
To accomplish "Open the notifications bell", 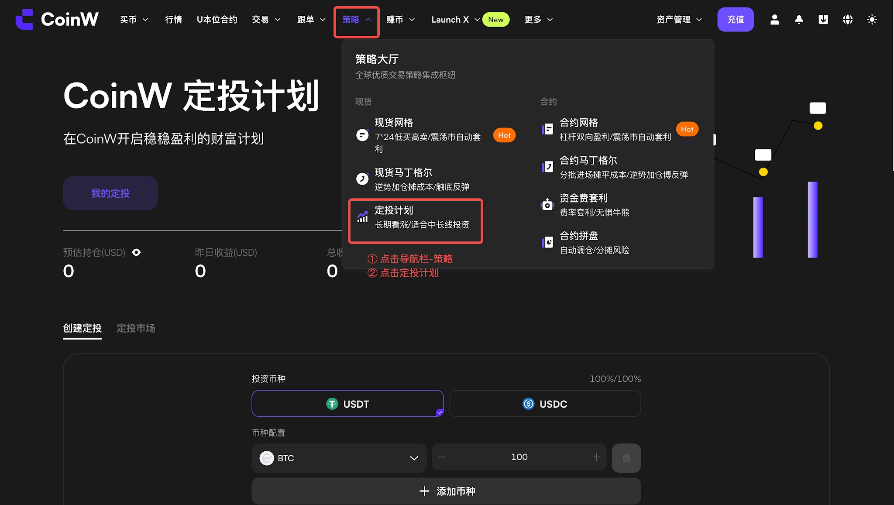I will point(799,20).
